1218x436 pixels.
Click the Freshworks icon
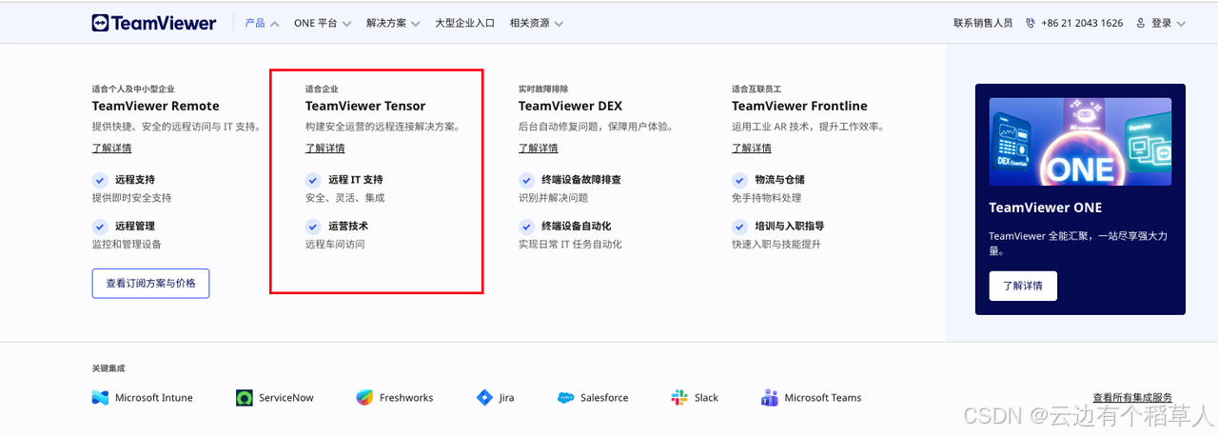tap(364, 398)
